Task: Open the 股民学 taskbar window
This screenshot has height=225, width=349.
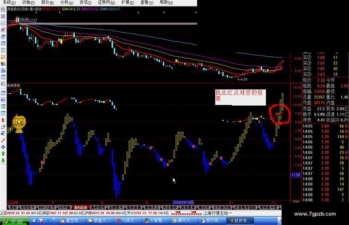Action: click(x=241, y=221)
